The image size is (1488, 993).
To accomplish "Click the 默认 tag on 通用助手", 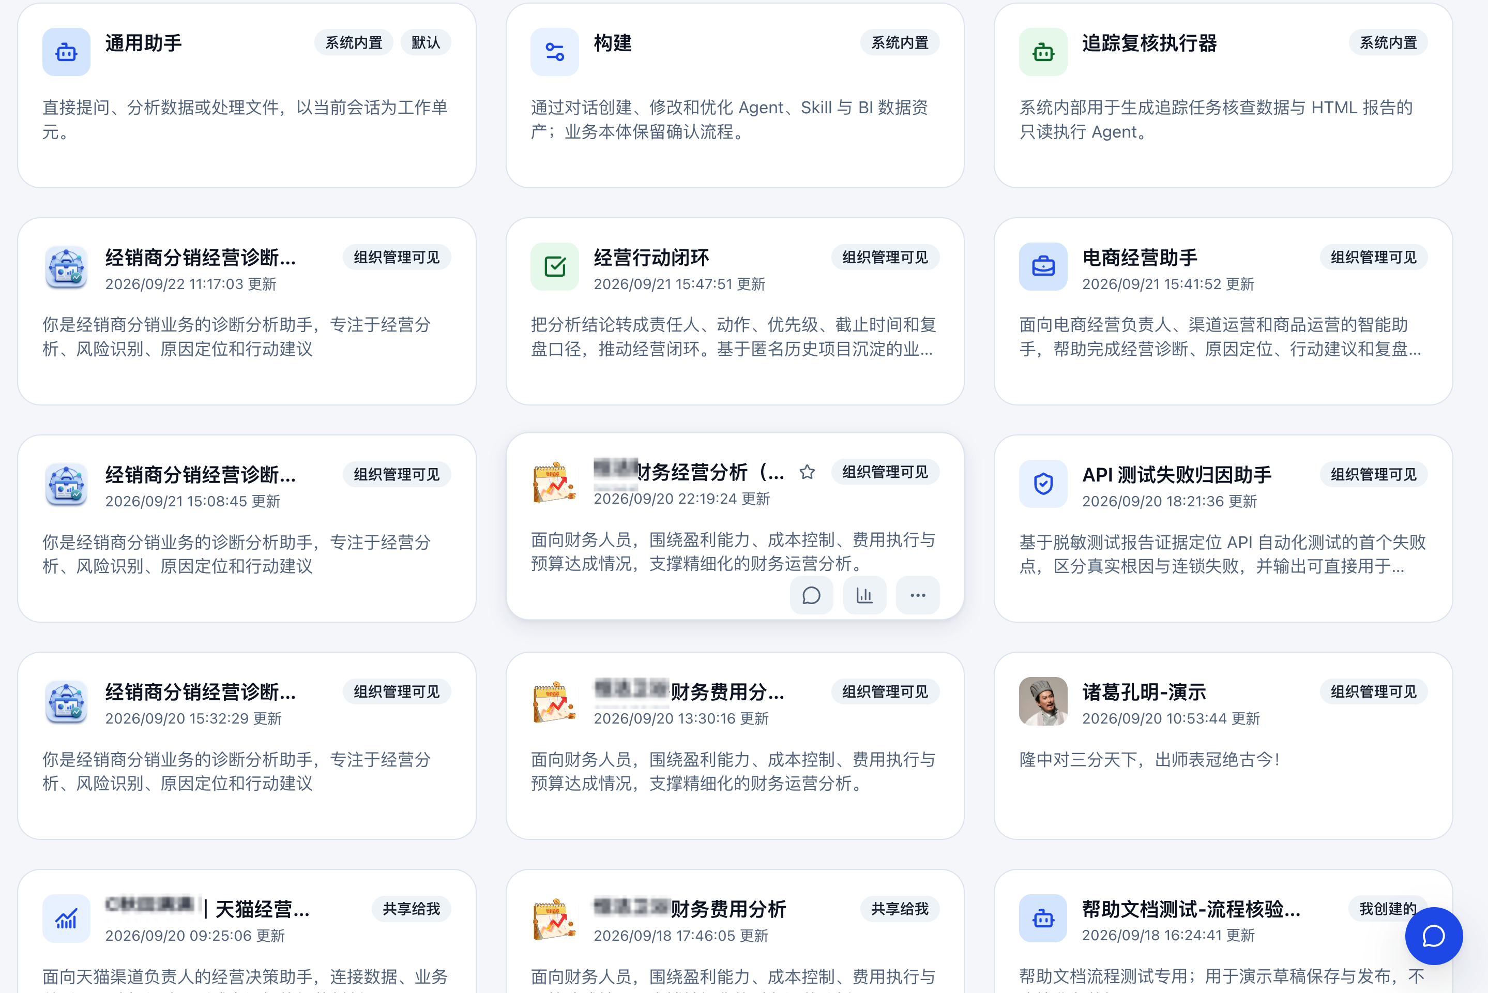I will [x=426, y=42].
